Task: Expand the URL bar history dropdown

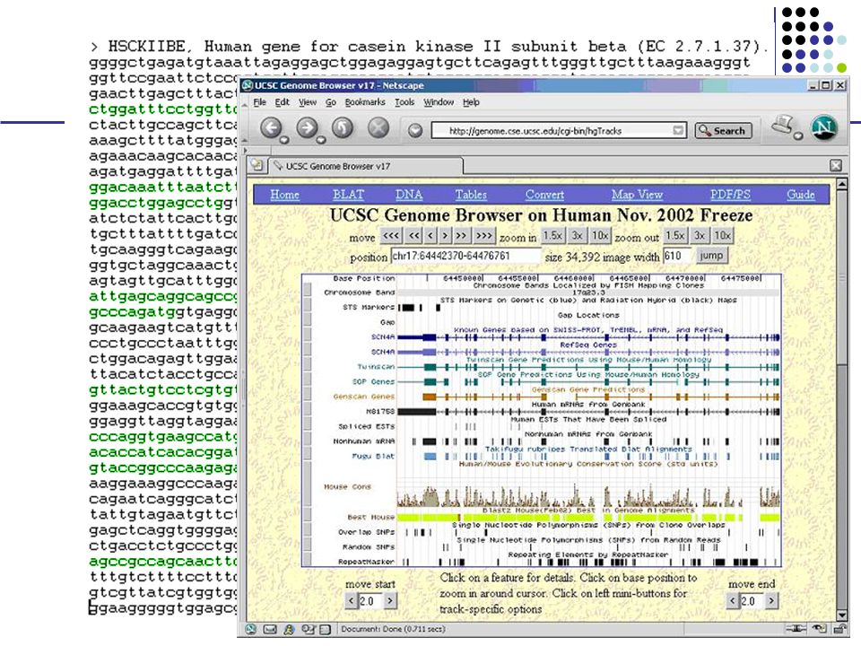Action: point(679,130)
